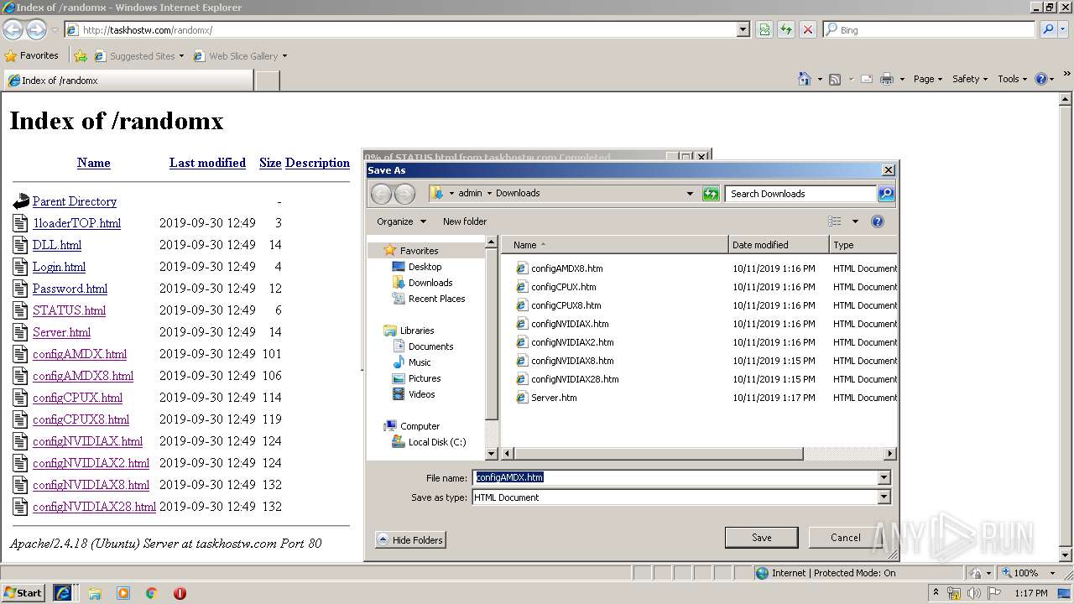The image size is (1074, 604).
Task: Click Save As dialog back arrow
Action: pos(381,194)
